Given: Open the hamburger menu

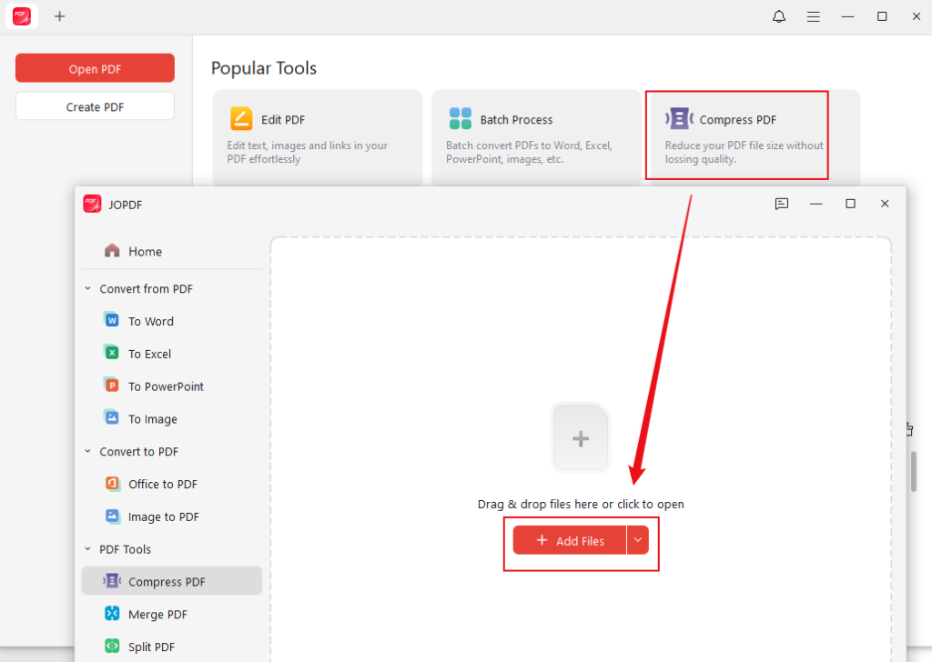Looking at the screenshot, I should click(813, 16).
